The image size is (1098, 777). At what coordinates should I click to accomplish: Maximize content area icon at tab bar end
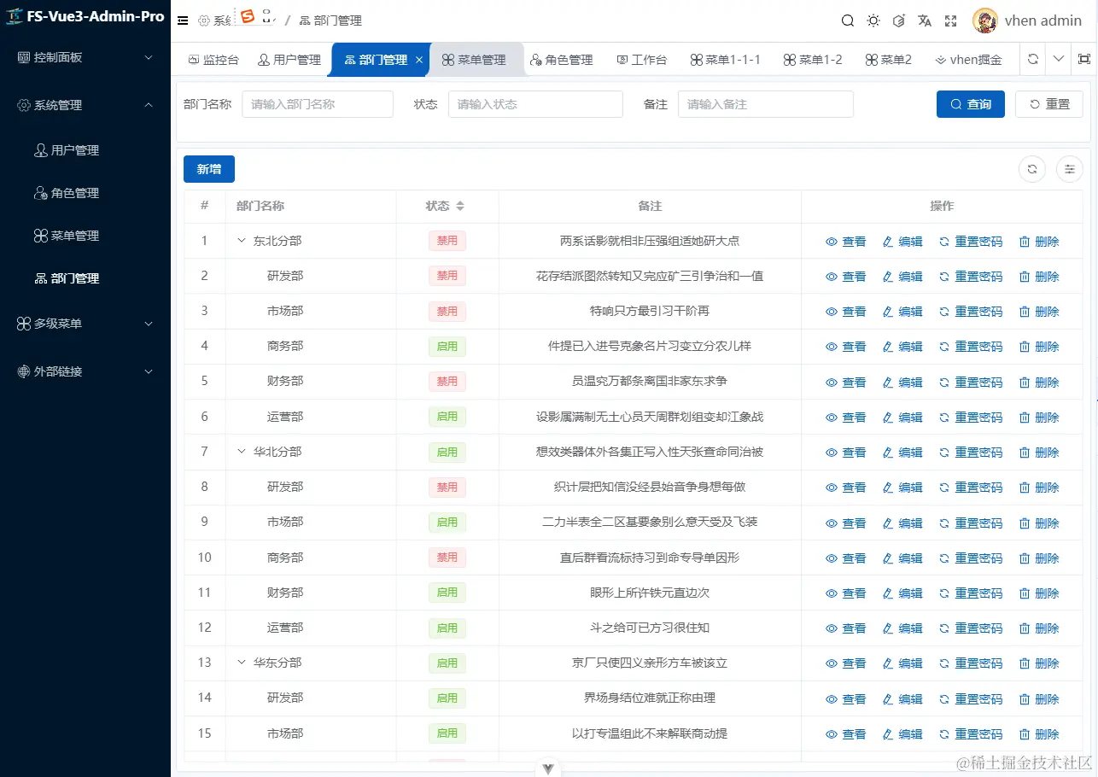pos(1084,59)
